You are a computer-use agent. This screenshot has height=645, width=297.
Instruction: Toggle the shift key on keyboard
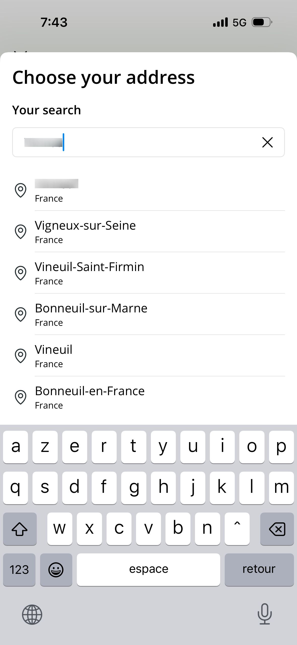tap(20, 529)
